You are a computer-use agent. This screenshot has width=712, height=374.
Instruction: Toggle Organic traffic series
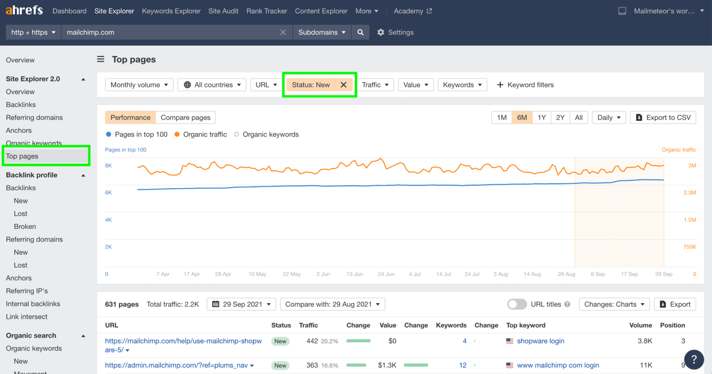[x=201, y=134]
